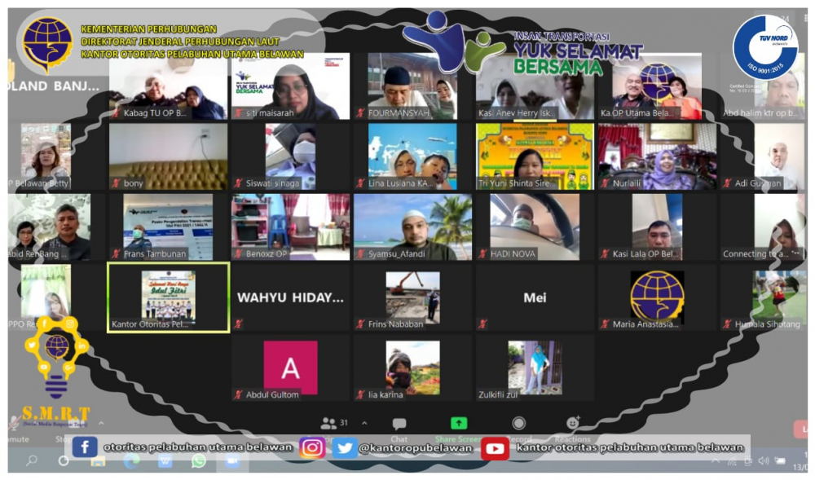Open File Explorer from the taskbar
The height and width of the screenshot is (480, 815).
pyautogui.click(x=98, y=460)
